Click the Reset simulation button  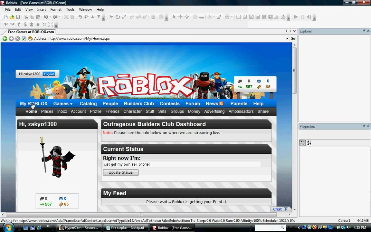point(309,17)
